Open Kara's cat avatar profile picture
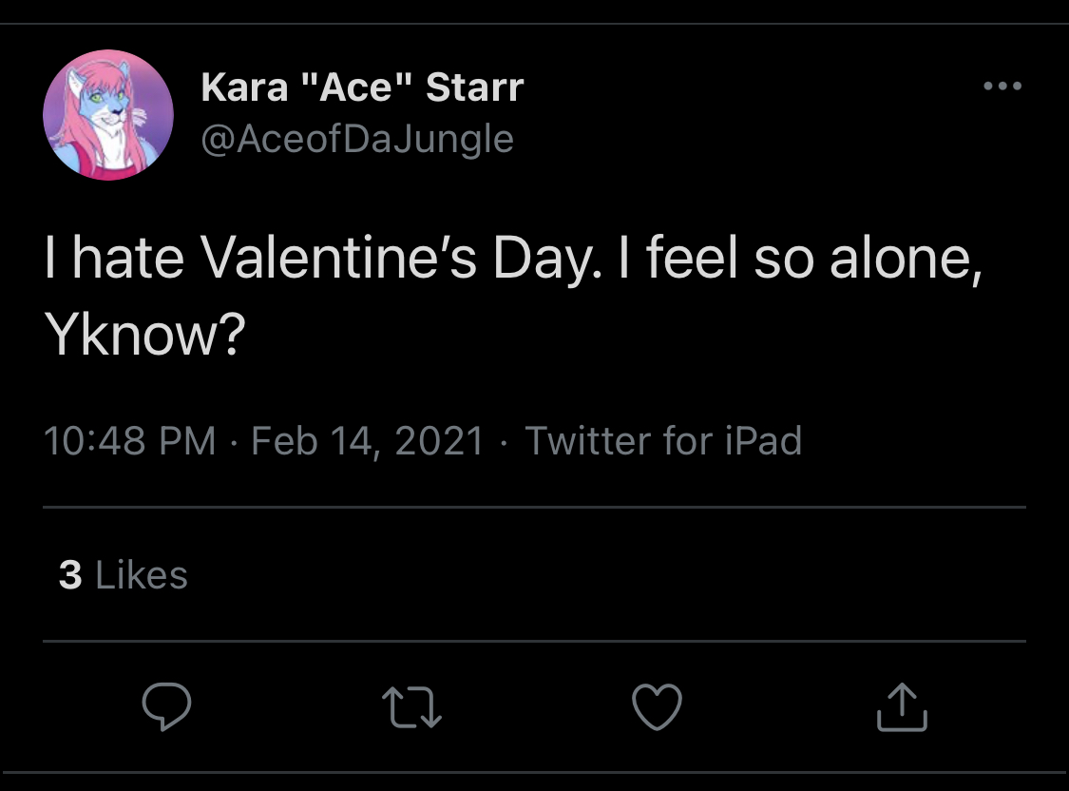 coord(108,114)
